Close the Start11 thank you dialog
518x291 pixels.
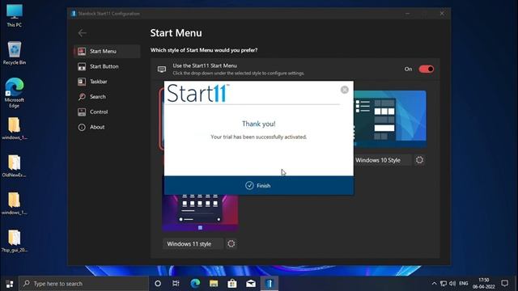point(345,90)
